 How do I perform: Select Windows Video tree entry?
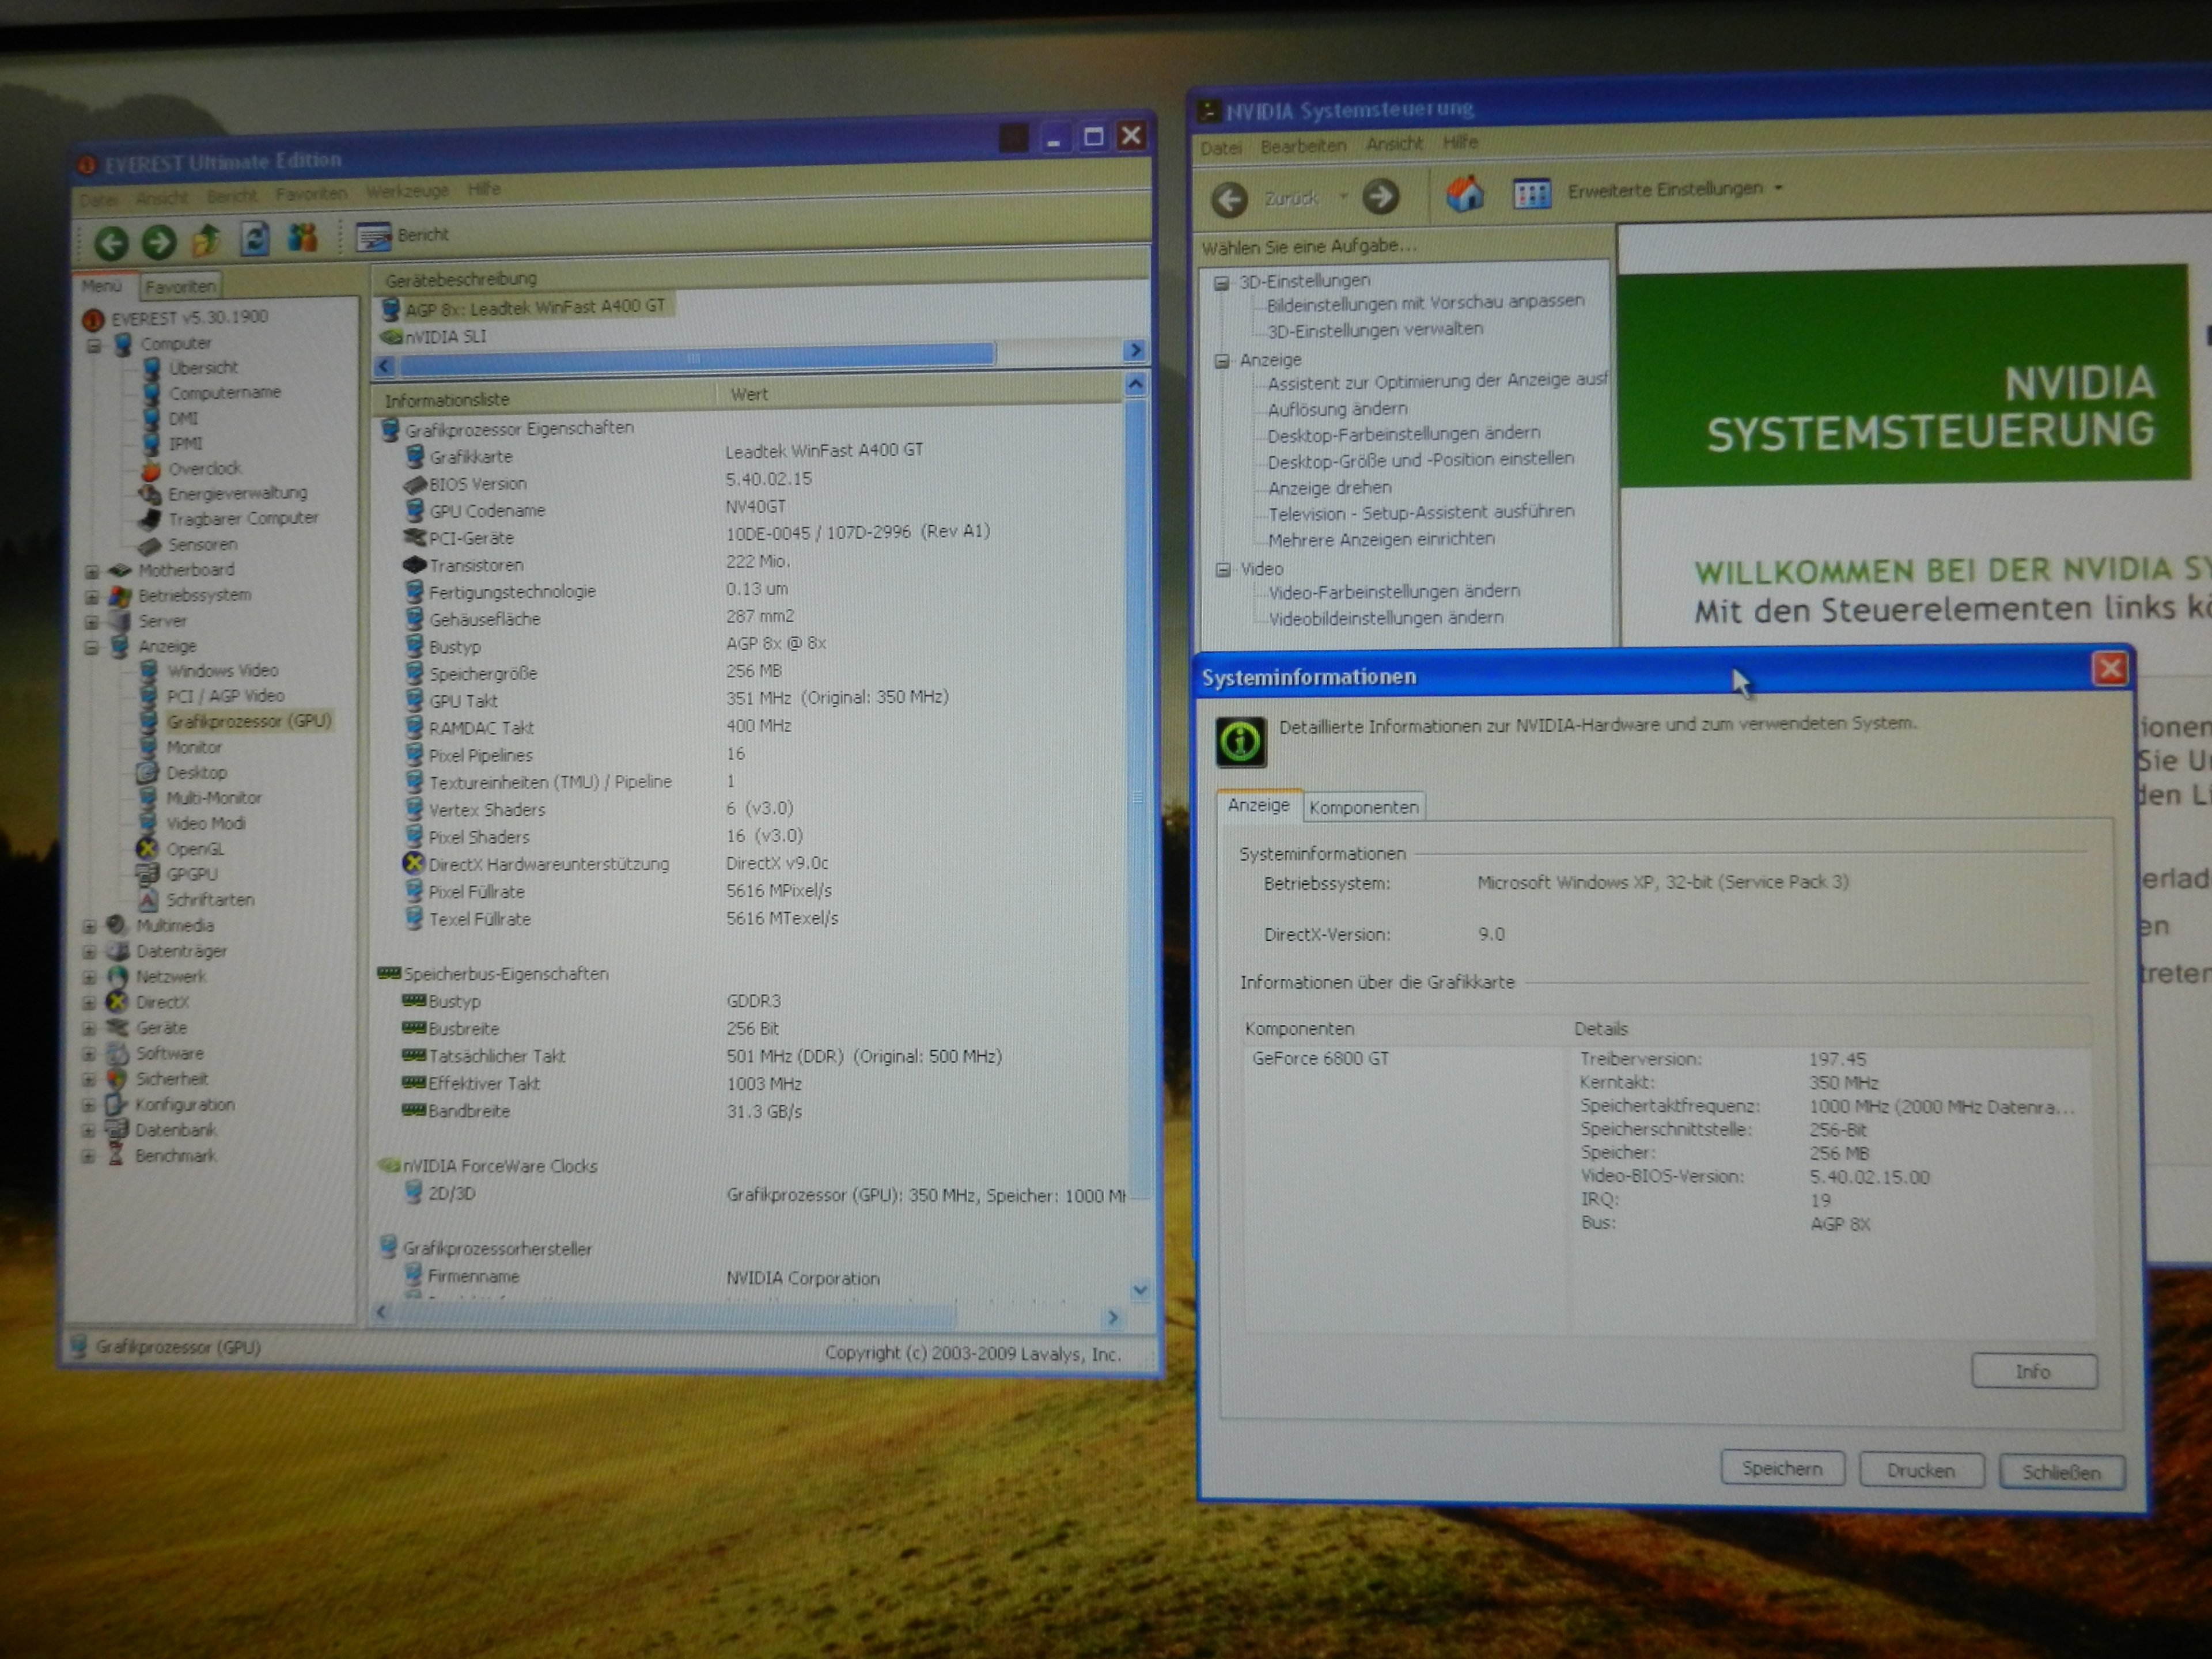click(222, 670)
